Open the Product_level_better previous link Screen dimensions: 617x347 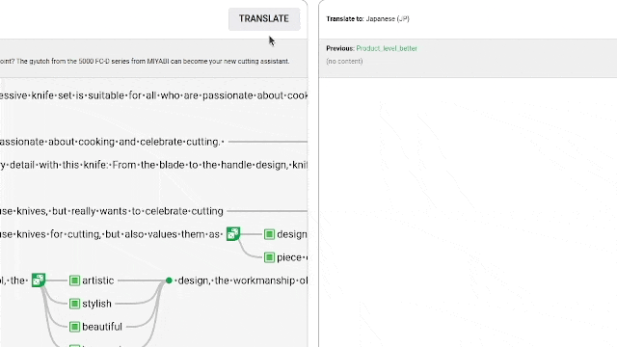[x=387, y=48]
